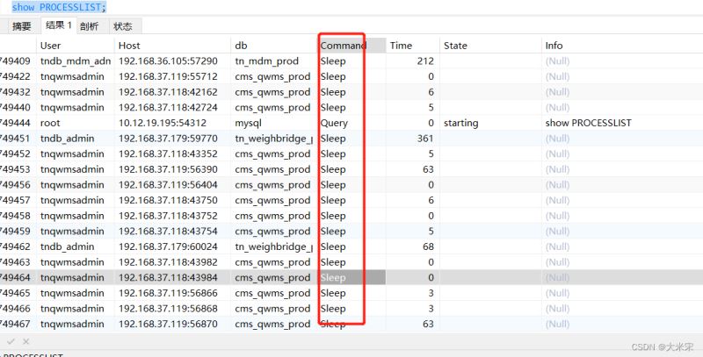Screen dimensions: 703x357
Task: Click host 192.168.37.118:43982
Action: 168,262
